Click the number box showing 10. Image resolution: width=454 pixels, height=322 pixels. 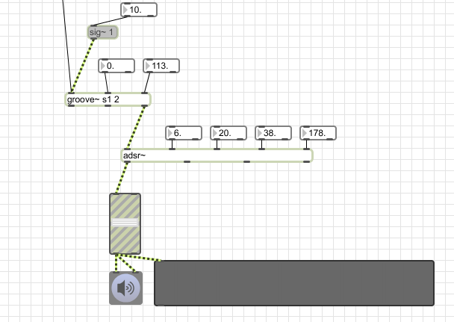tap(139, 10)
